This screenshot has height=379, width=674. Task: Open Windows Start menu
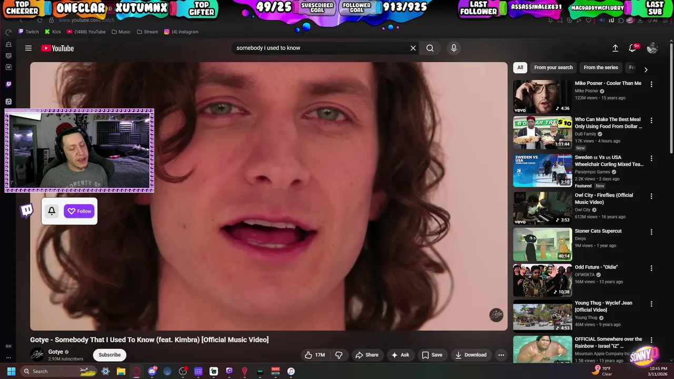[11, 371]
